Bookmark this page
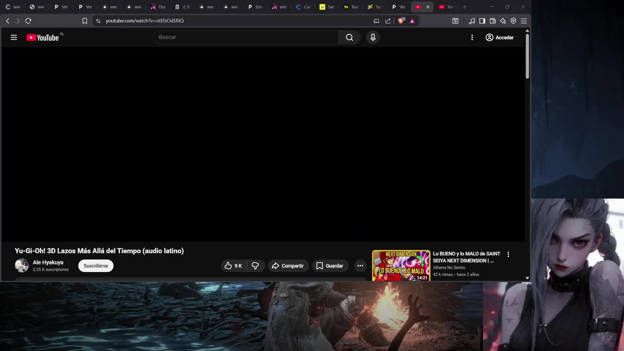This screenshot has height=351, width=624. [84, 21]
